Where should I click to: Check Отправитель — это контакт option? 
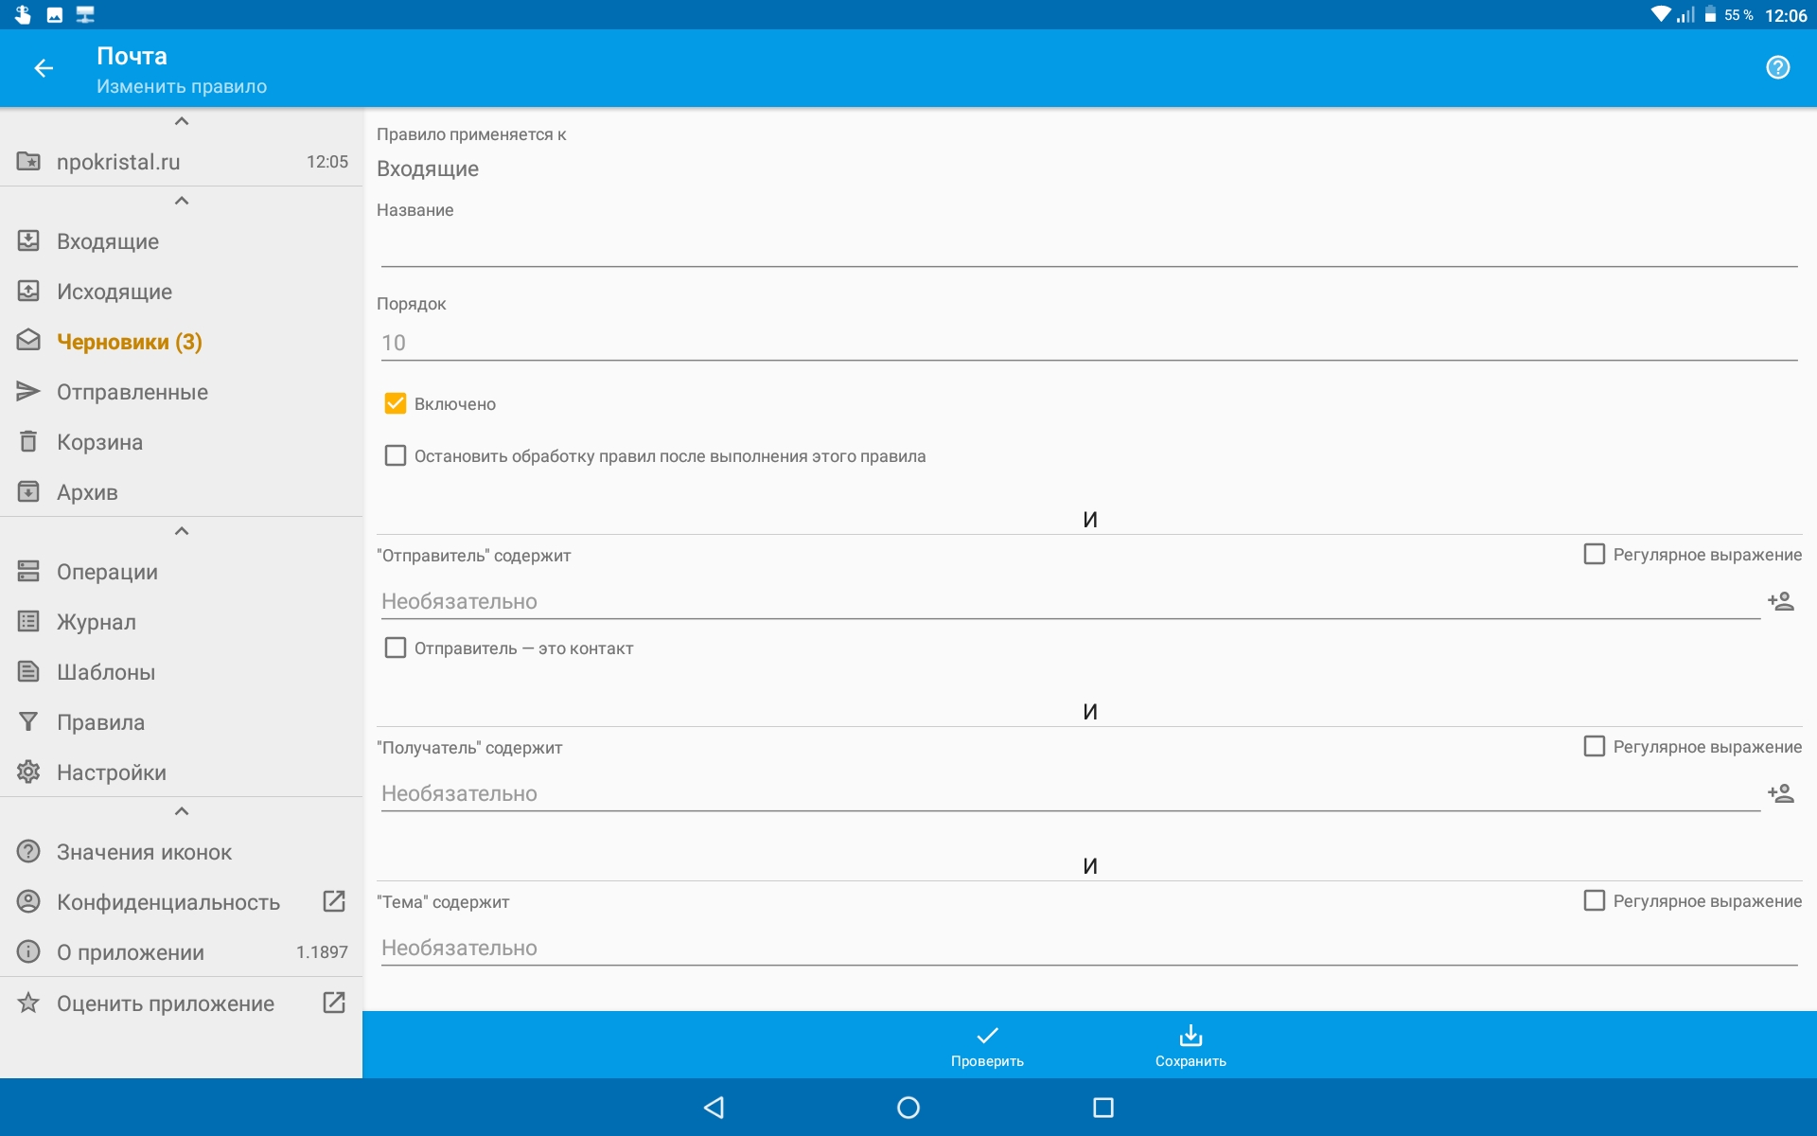[x=396, y=648]
